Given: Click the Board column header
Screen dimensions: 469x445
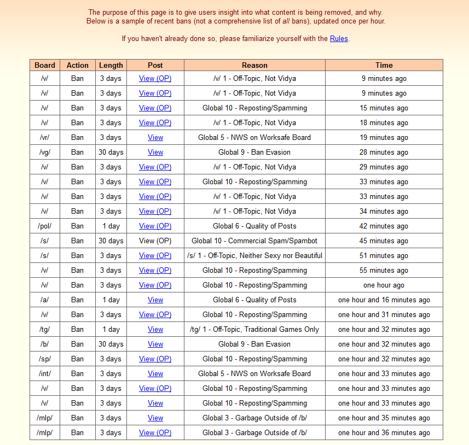Looking at the screenshot, I should (x=45, y=65).
